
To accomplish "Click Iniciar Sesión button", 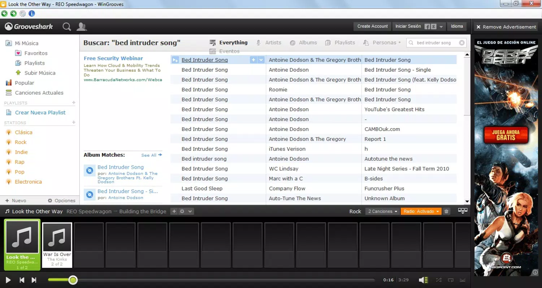I will [408, 26].
